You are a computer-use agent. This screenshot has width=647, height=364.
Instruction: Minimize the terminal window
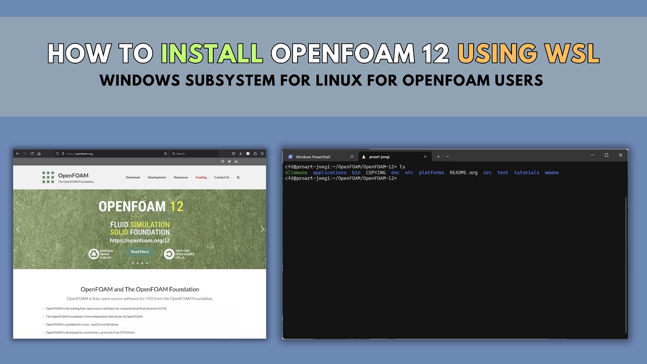[592, 156]
